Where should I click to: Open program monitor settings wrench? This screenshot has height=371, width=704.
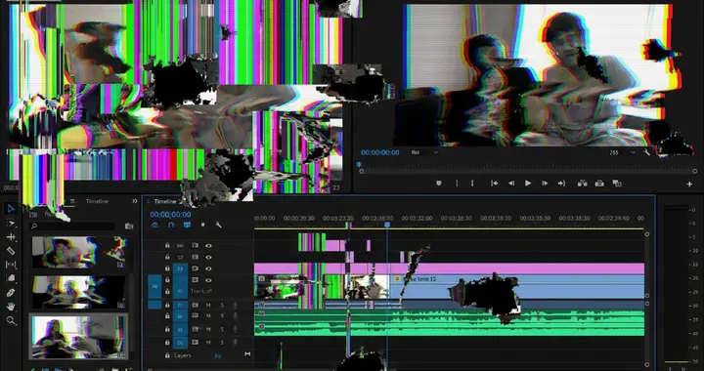[x=646, y=152]
